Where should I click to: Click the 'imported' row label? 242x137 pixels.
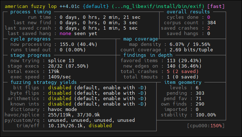pyautogui.click(x=175, y=110)
